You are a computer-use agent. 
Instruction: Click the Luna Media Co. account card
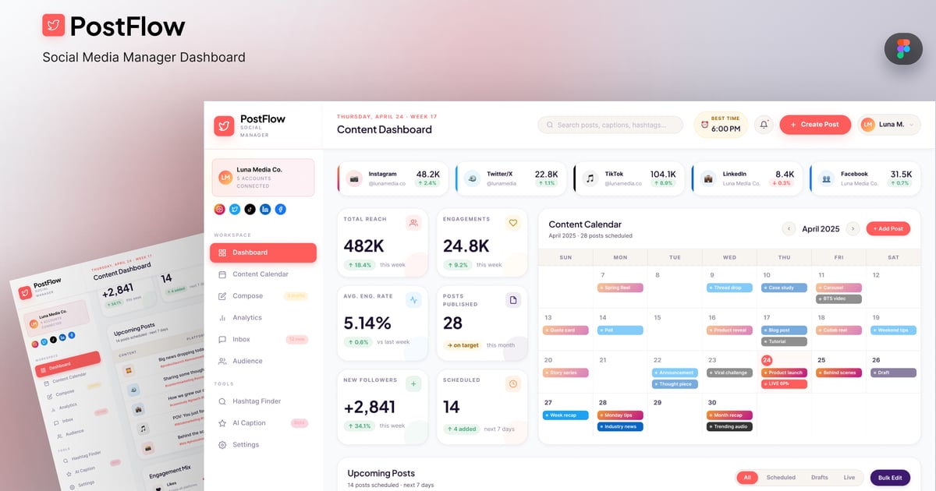[263, 178]
